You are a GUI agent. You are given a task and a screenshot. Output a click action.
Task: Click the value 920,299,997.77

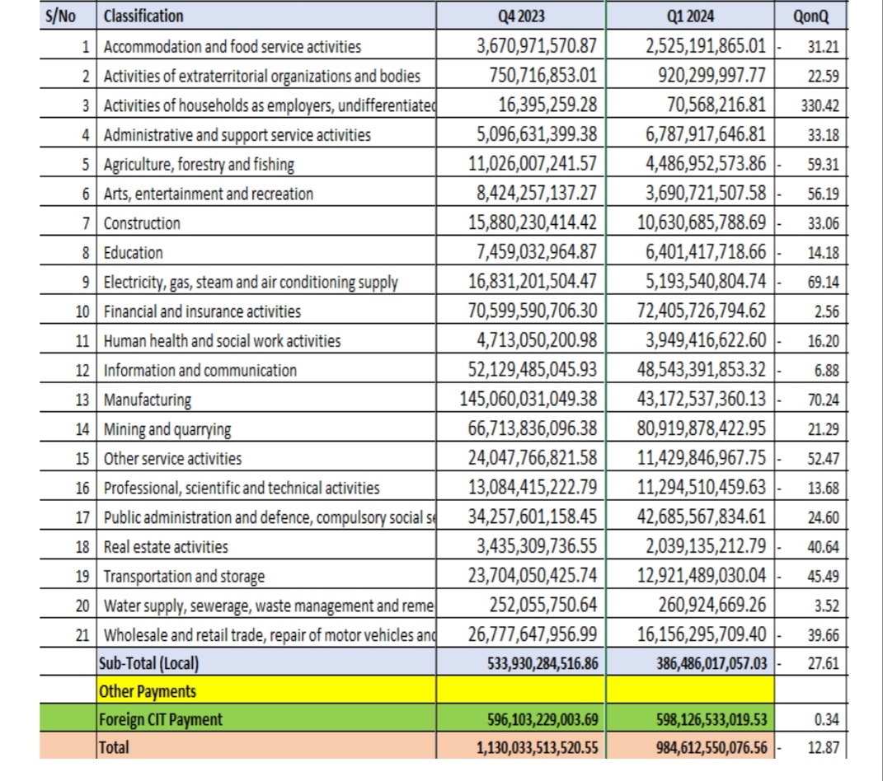click(x=712, y=76)
